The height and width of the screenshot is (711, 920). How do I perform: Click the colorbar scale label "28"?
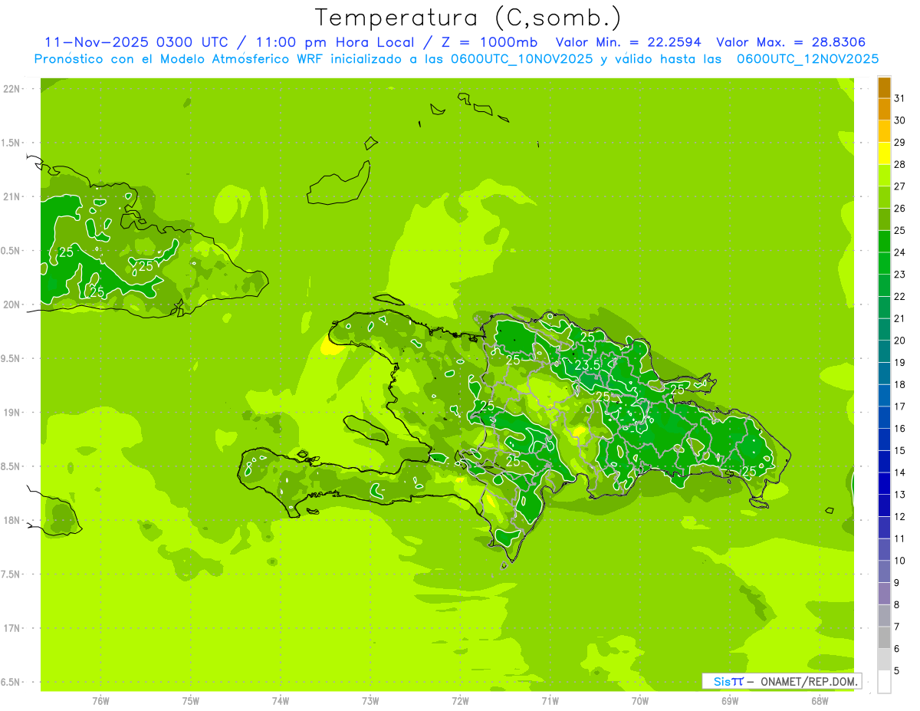click(x=899, y=164)
